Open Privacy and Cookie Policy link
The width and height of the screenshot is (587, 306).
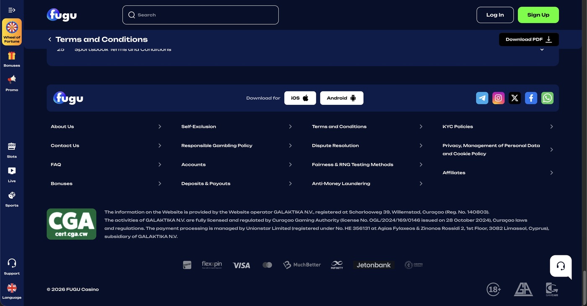coord(498,150)
